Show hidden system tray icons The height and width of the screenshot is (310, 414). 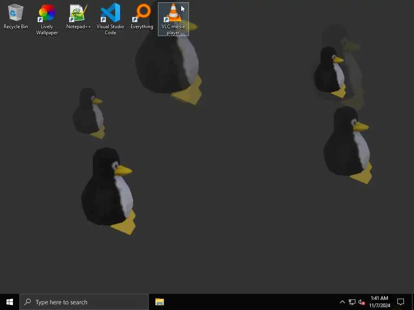(342, 302)
